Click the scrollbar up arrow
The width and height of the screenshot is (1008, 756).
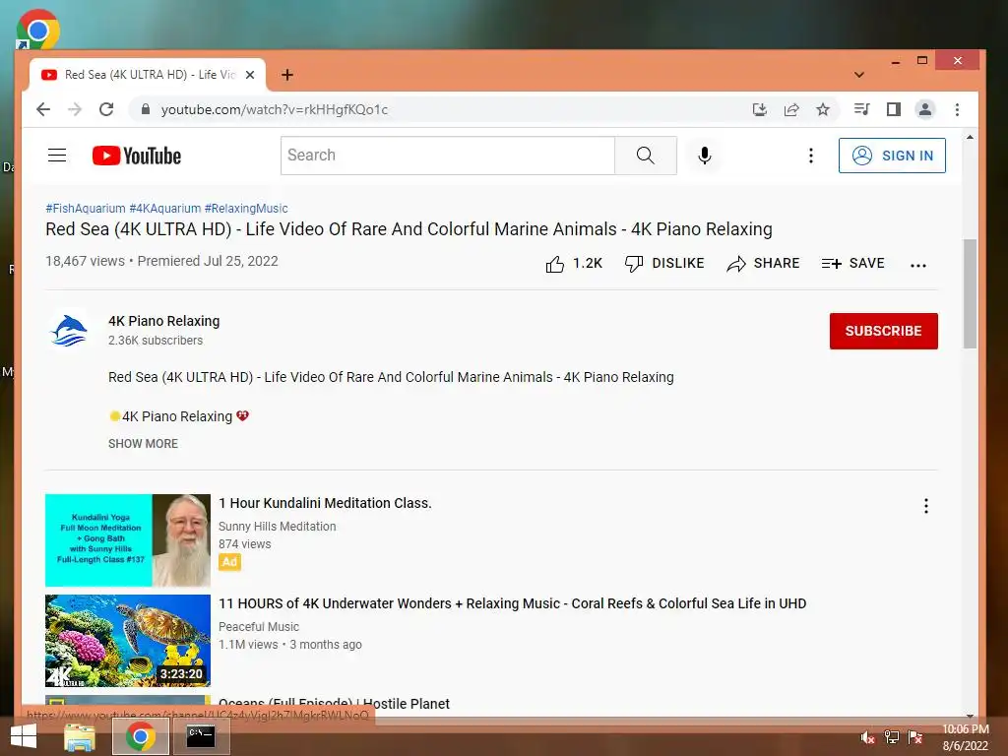970,137
